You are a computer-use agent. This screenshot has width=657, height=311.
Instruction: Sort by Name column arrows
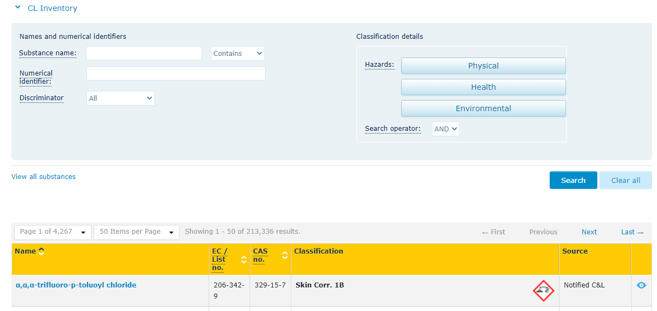point(42,251)
